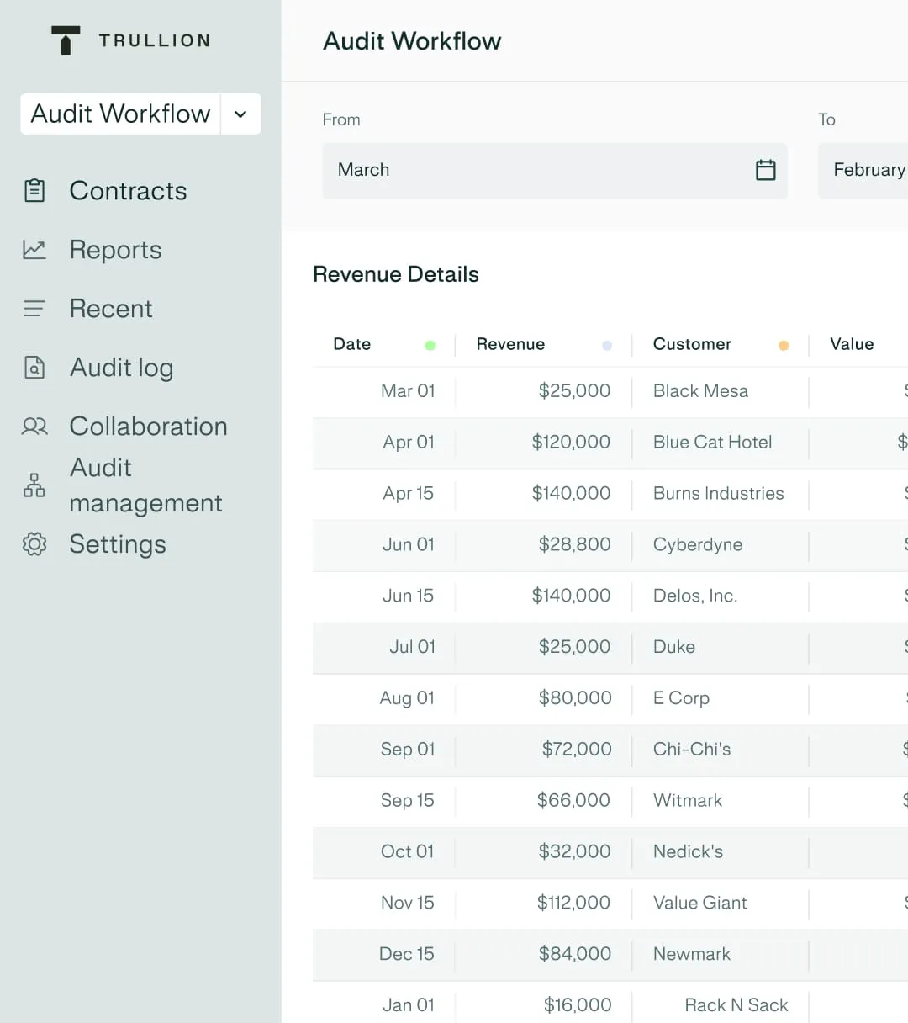The image size is (908, 1023).
Task: Click the Nov 15 date cell
Action: (x=408, y=904)
